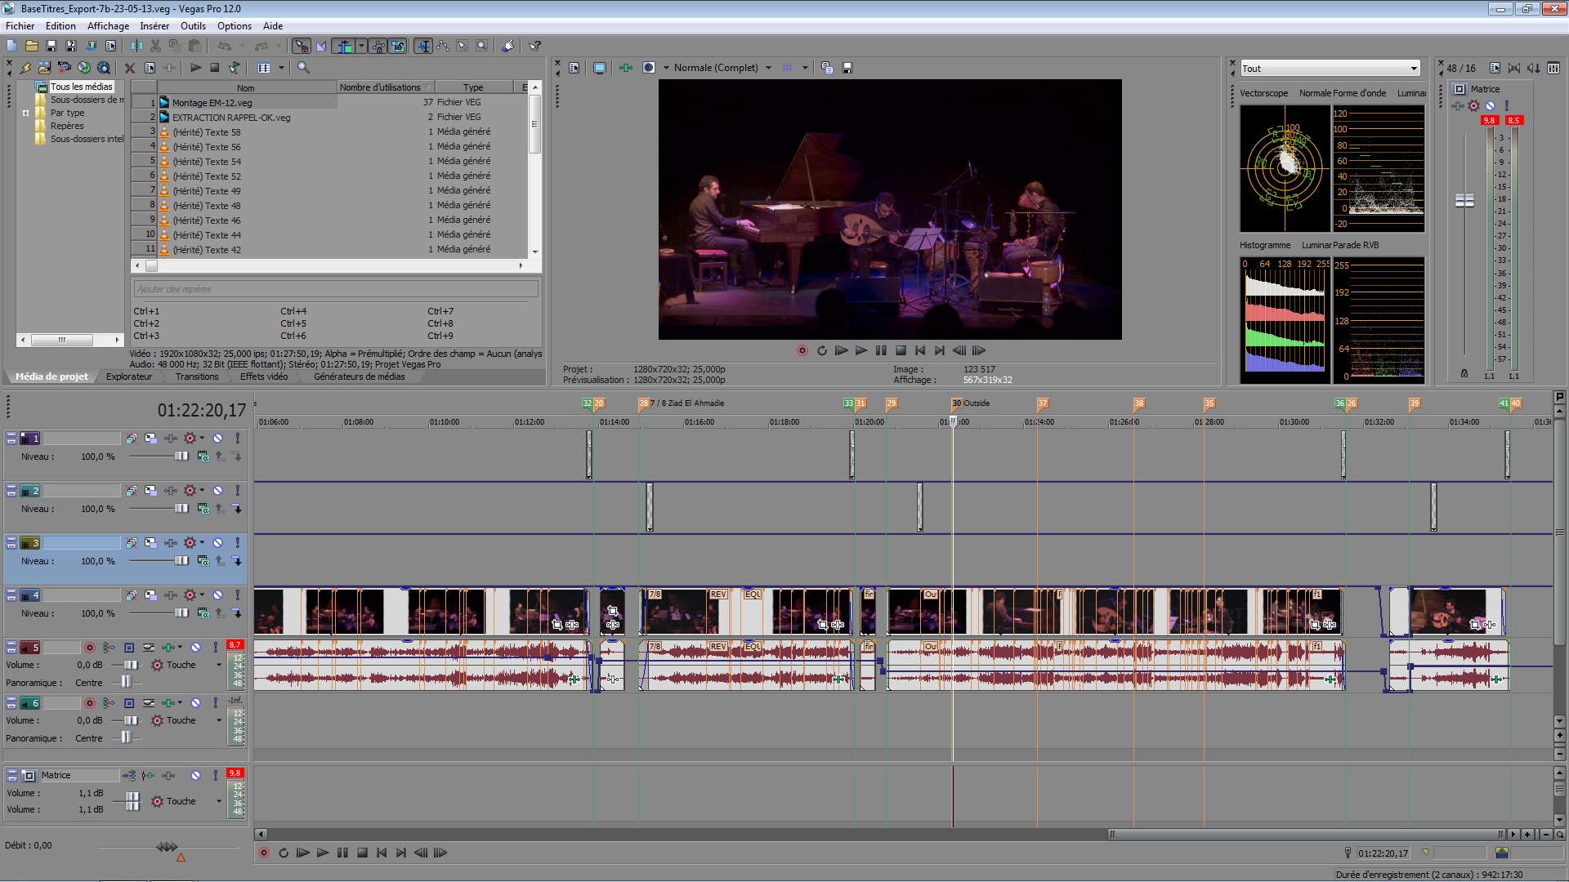Mute video track 1
The image size is (1569, 882).
218,439
